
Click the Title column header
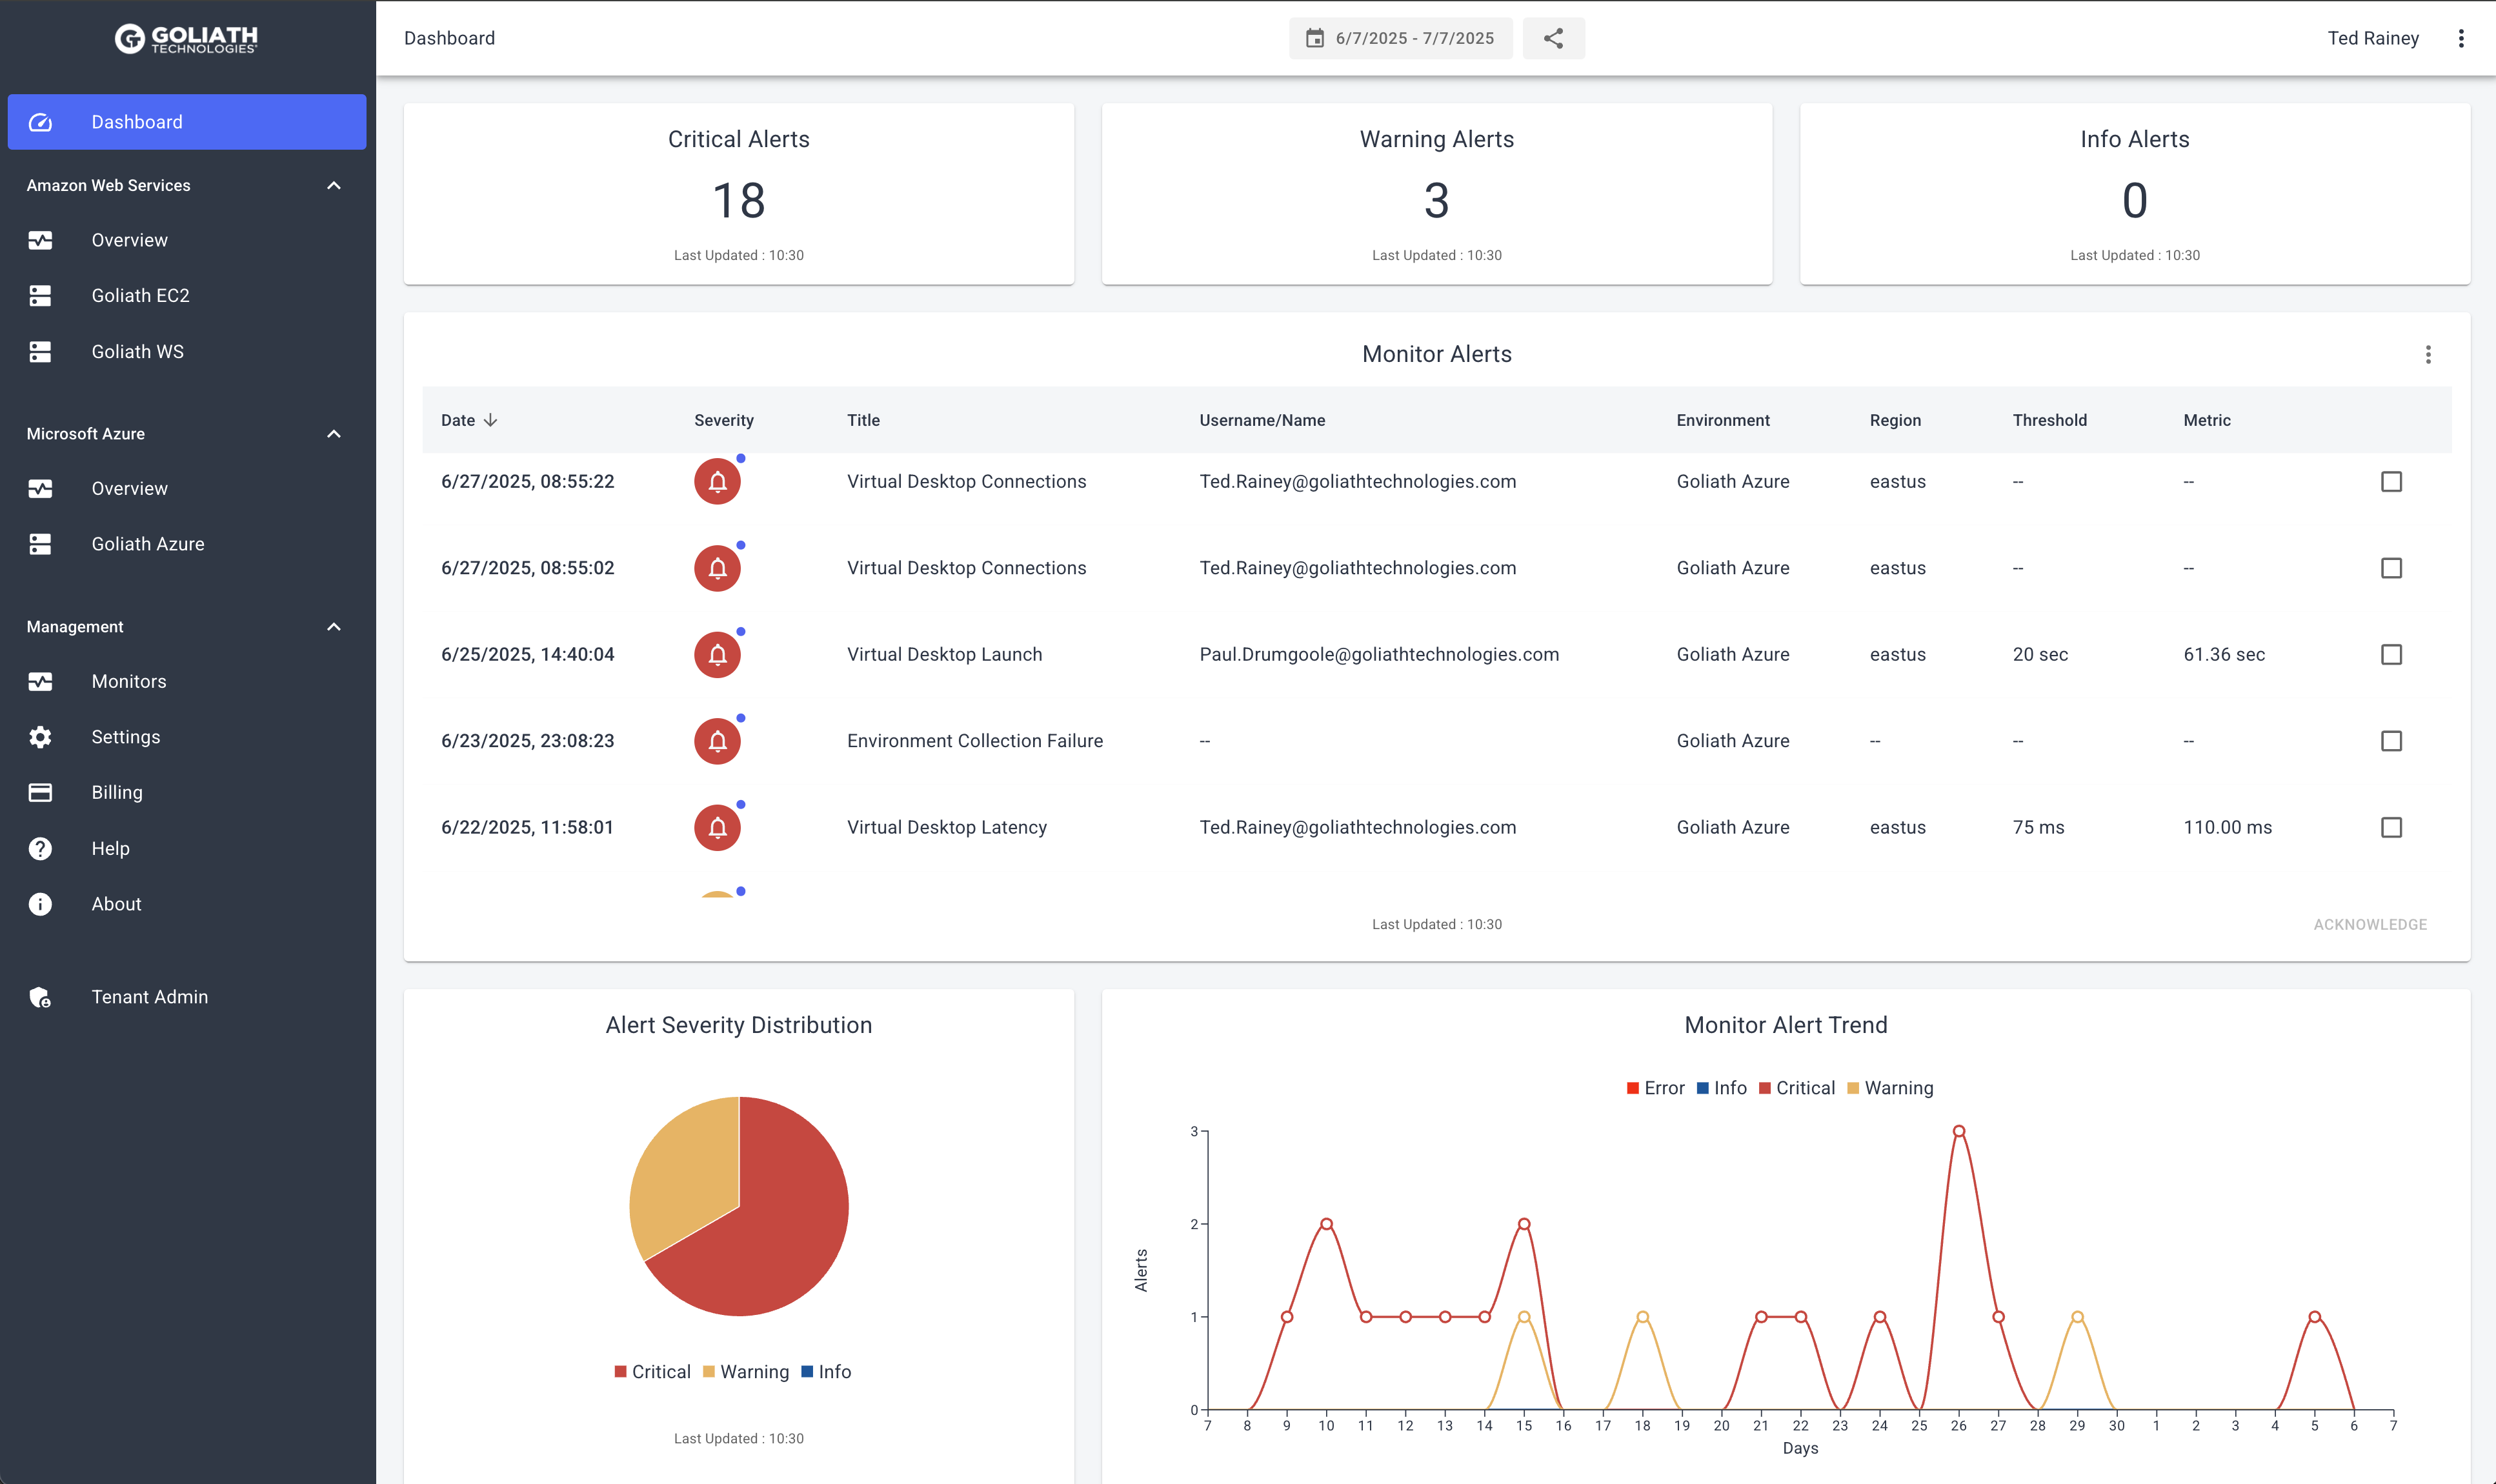pyautogui.click(x=864, y=420)
